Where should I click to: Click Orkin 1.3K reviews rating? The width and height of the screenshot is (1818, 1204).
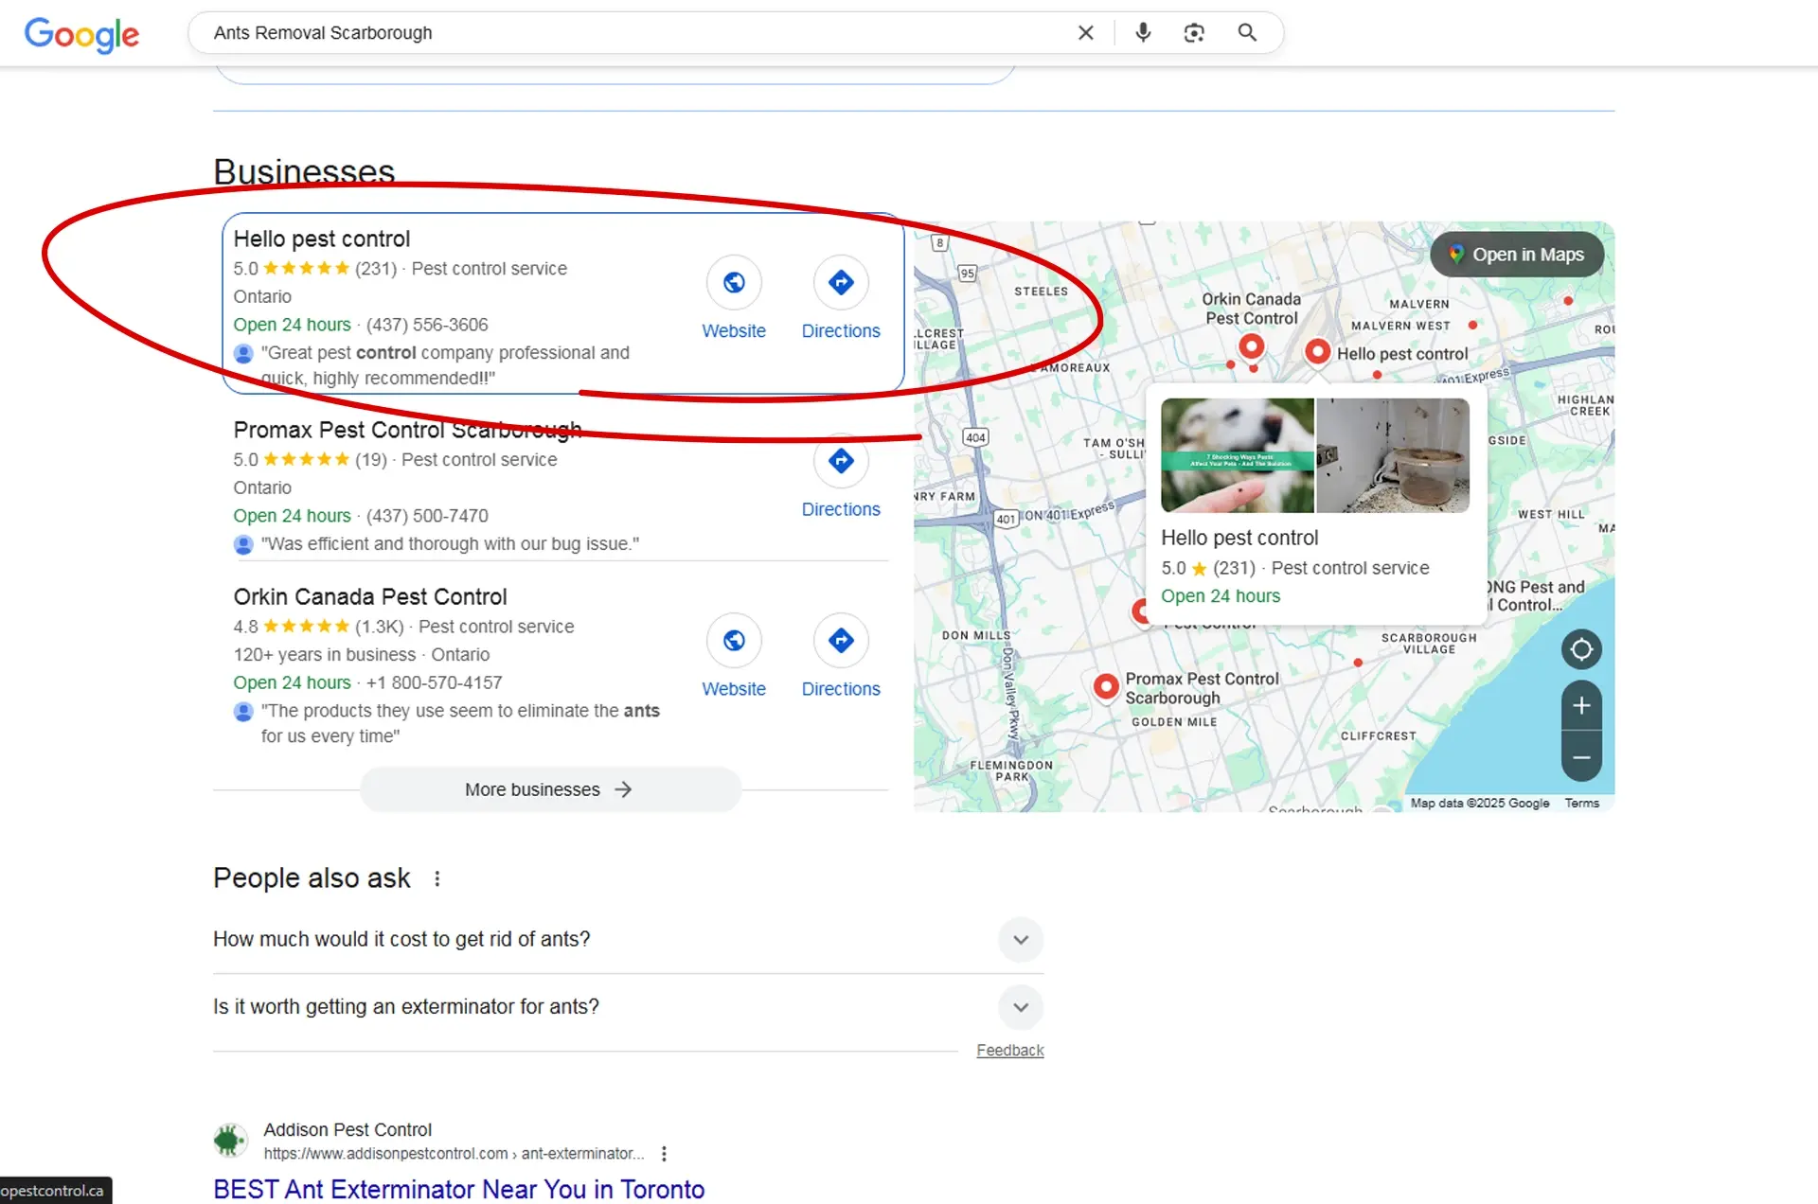(x=318, y=627)
